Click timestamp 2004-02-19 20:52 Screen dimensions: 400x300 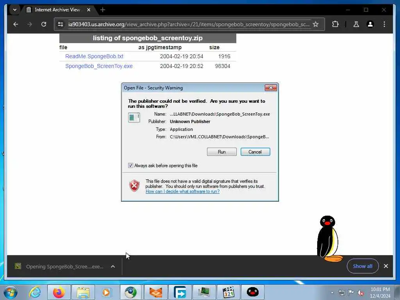(182, 66)
